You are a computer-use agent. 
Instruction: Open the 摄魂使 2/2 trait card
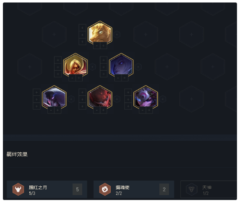tap(134, 190)
